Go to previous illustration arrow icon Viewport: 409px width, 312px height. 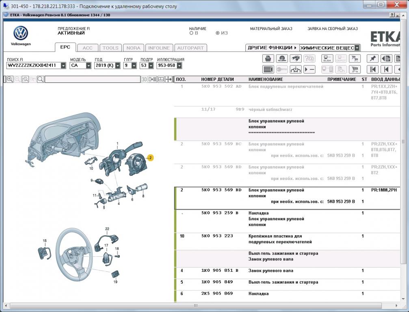coord(386,69)
